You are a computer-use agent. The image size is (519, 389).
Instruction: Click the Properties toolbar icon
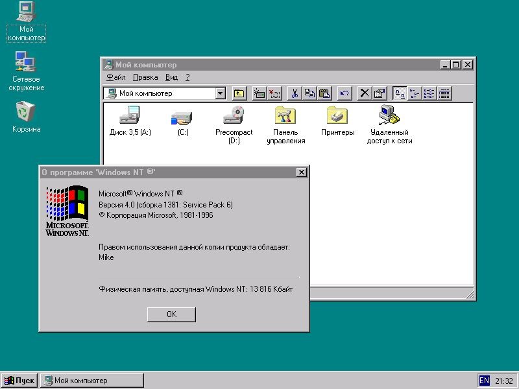[380, 93]
